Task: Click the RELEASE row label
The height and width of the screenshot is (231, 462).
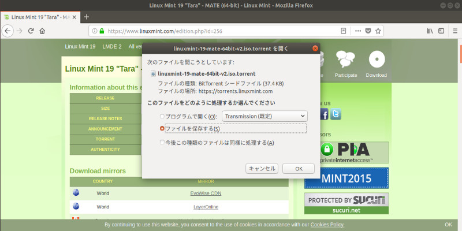Action: click(105, 98)
